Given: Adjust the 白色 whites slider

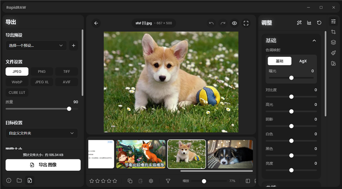Looking at the screenshot, I should point(291,141).
